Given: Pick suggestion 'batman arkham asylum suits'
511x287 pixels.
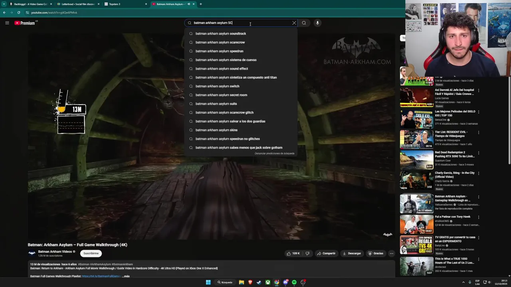Looking at the screenshot, I should coord(241,104).
